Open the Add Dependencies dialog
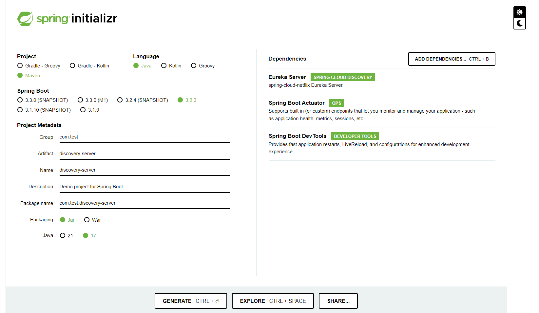This screenshot has width=539, height=313. click(x=452, y=59)
